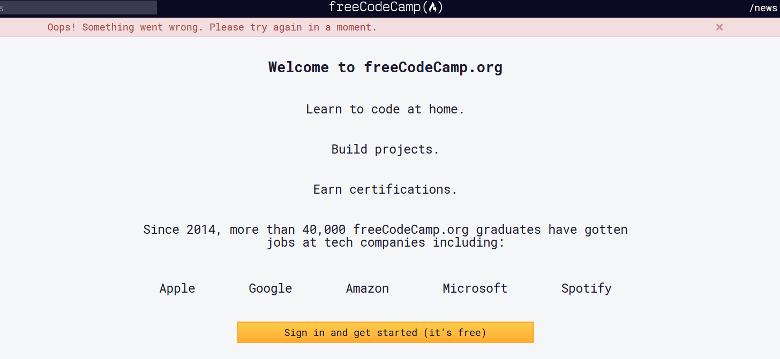The width and height of the screenshot is (780, 359).
Task: Select the Microsoft company name
Action: (475, 288)
